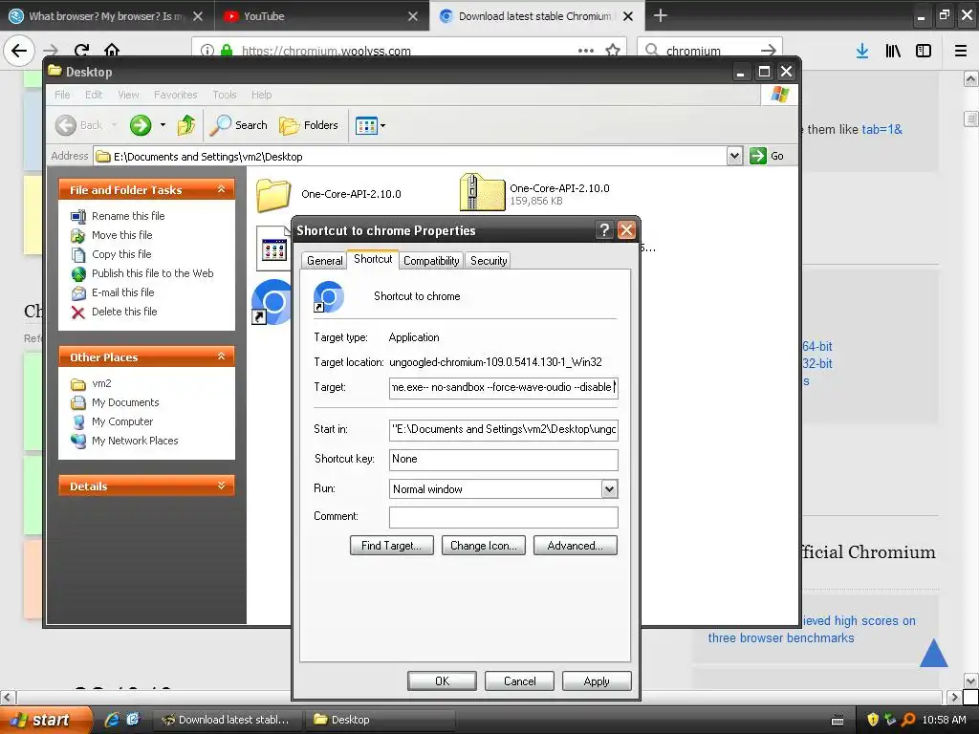The height and width of the screenshot is (734, 979).
Task: Open the Firefox library icon
Action: coord(893,51)
